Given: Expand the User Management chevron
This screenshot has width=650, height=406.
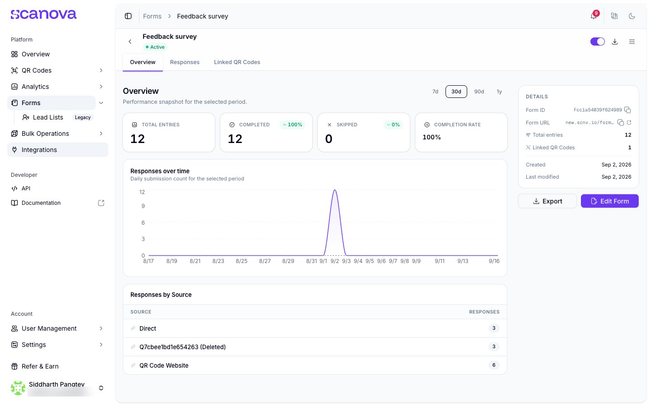Looking at the screenshot, I should tap(101, 328).
